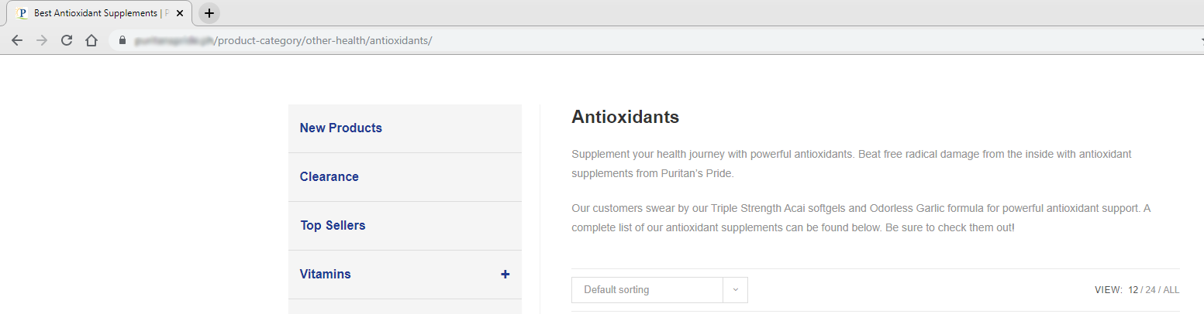View ALL products on one page
Screen dimensions: 1204x314
[1171, 290]
